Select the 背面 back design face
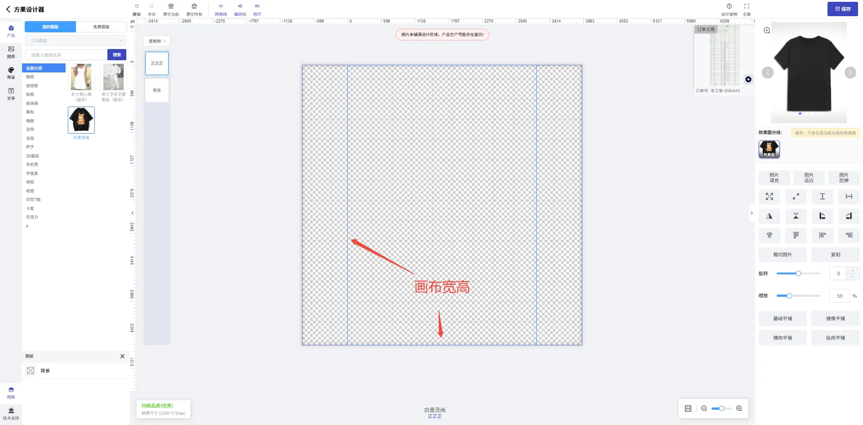 (157, 90)
